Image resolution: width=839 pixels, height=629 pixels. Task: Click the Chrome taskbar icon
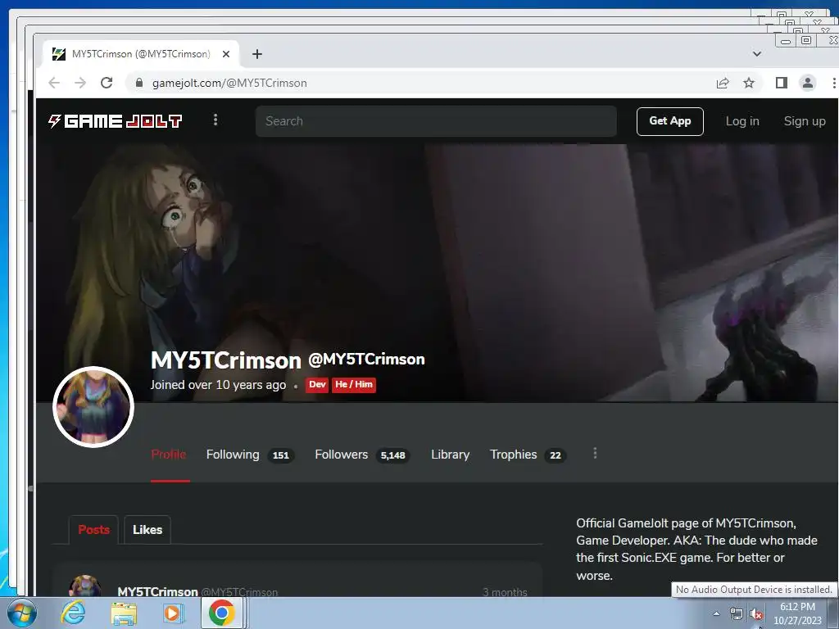222,613
